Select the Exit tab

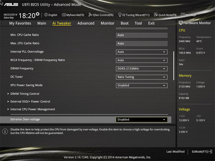pyautogui.click(x=152, y=23)
